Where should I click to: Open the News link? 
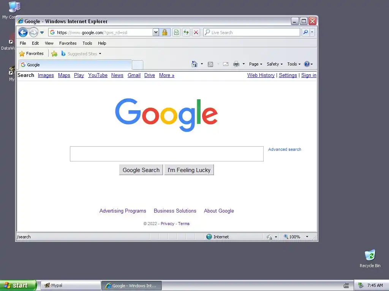click(117, 75)
